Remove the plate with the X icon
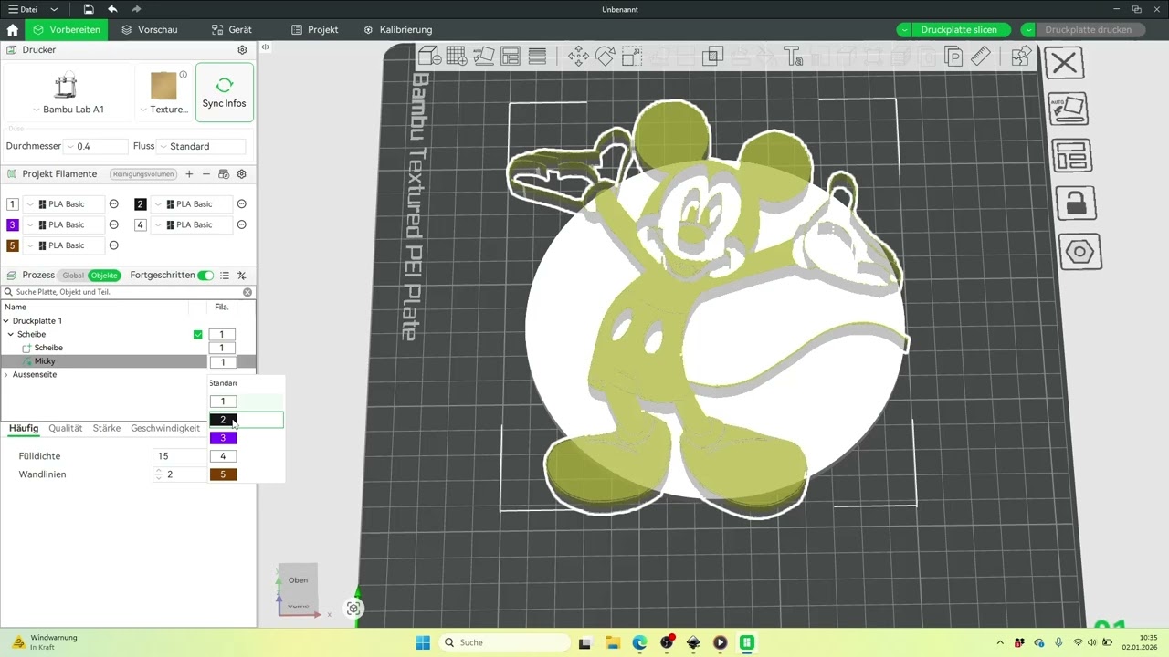The image size is (1169, 657). [1064, 63]
